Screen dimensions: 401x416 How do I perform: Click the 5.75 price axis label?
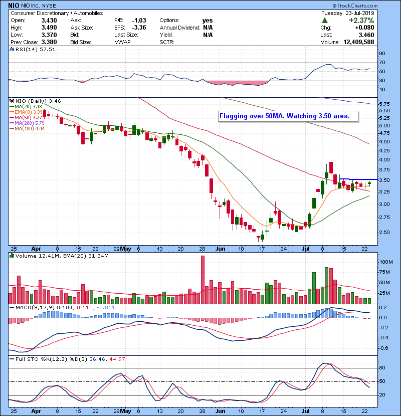coord(384,104)
